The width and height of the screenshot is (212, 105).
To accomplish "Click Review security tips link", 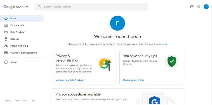I will click(134, 80).
